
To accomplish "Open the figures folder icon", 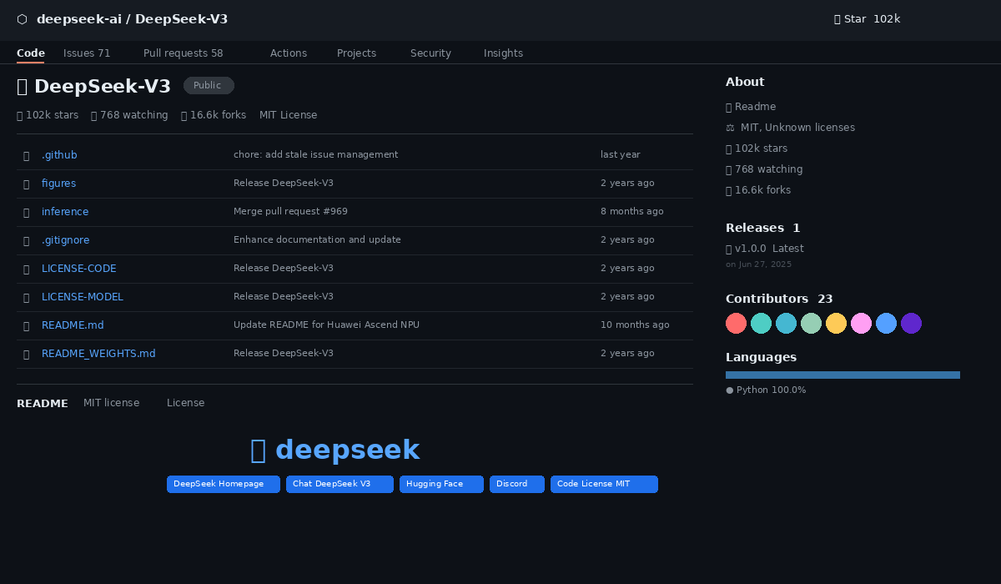I will (x=26, y=184).
